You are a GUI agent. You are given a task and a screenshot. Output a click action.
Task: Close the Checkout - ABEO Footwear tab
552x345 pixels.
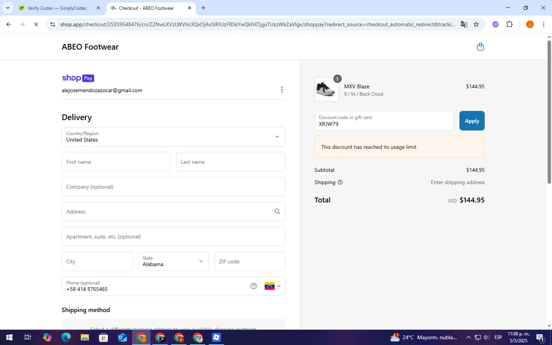[190, 8]
